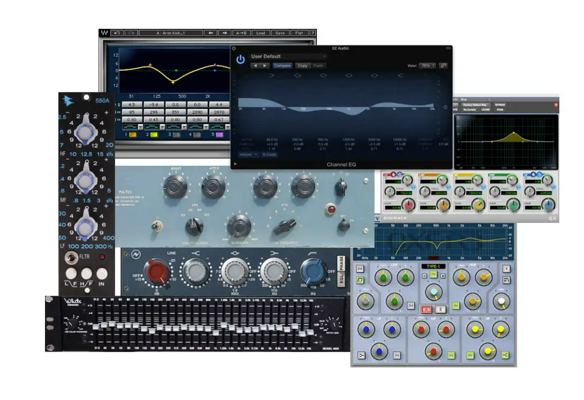Toggle Q-Couple in Channel EQ
The height and width of the screenshot is (400, 584).
[x=270, y=155]
